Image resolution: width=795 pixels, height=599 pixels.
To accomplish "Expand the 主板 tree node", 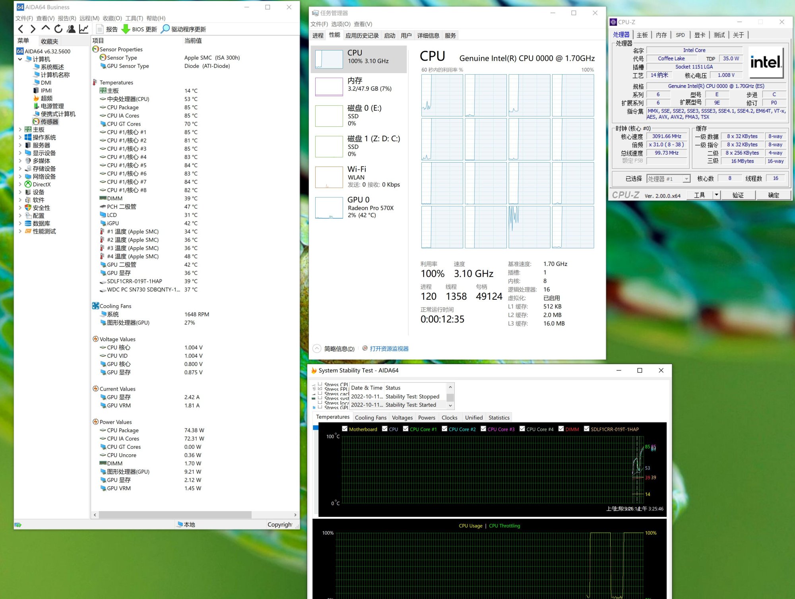I will point(20,130).
